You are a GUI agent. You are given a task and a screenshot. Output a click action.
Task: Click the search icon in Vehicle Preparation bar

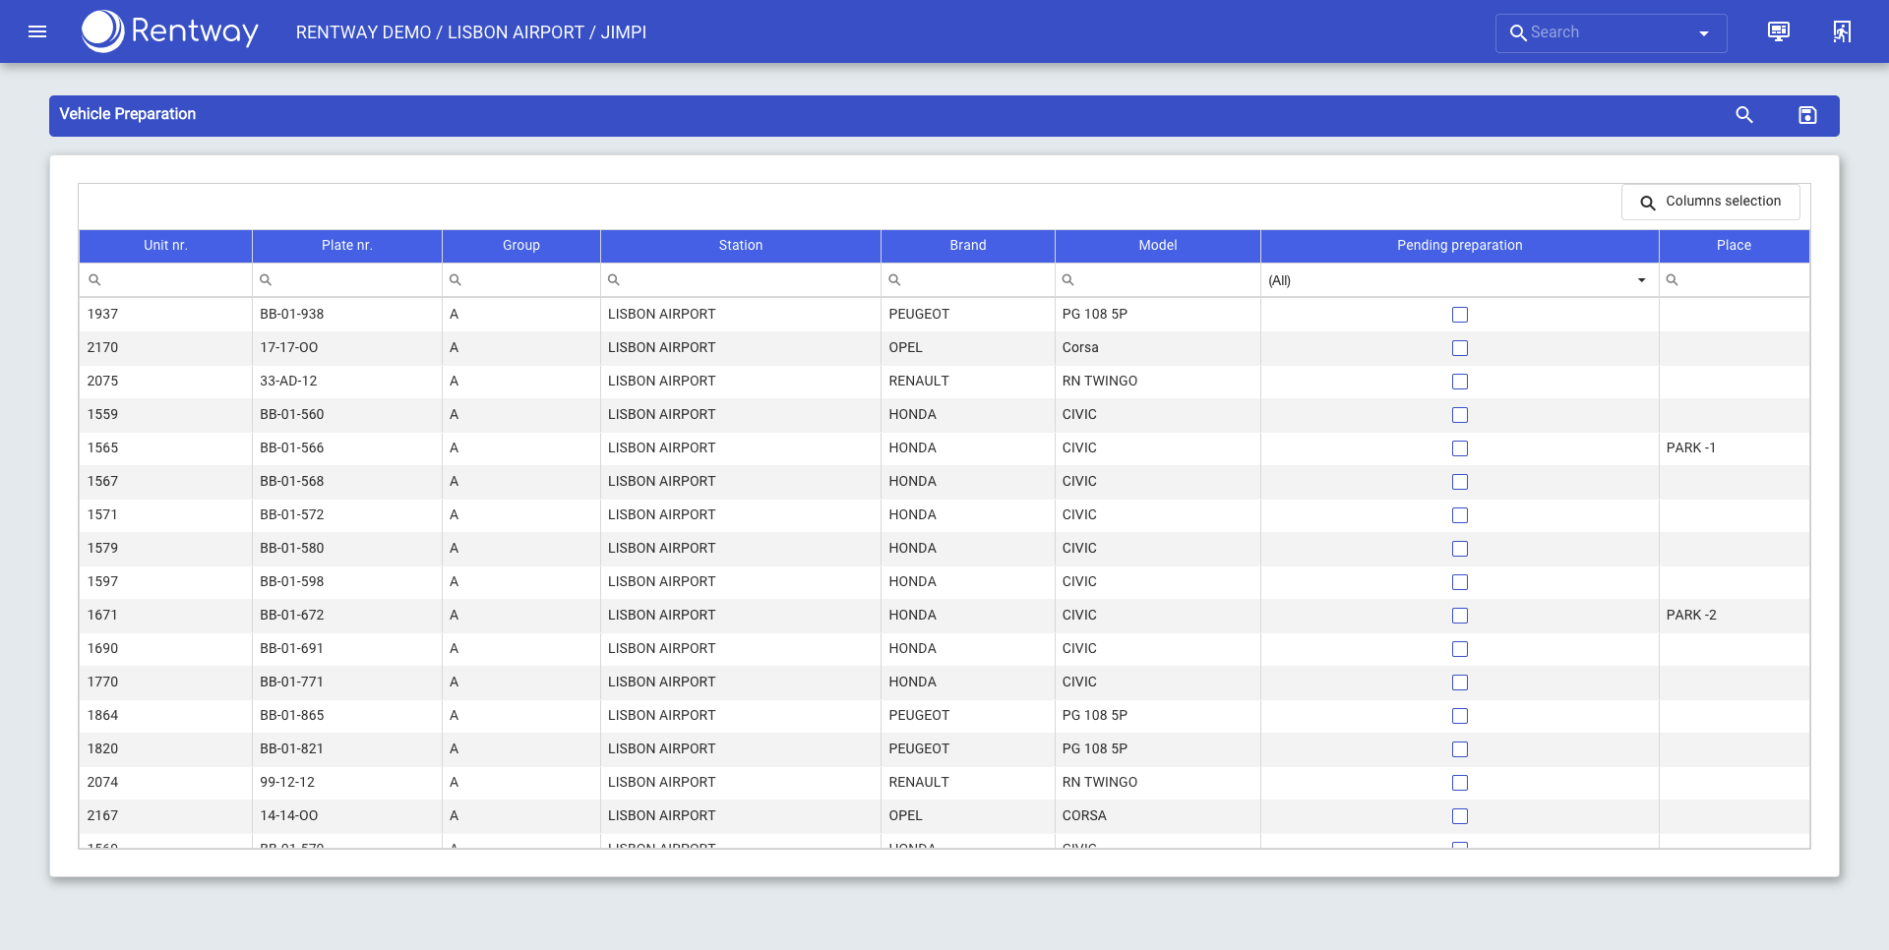(x=1744, y=115)
